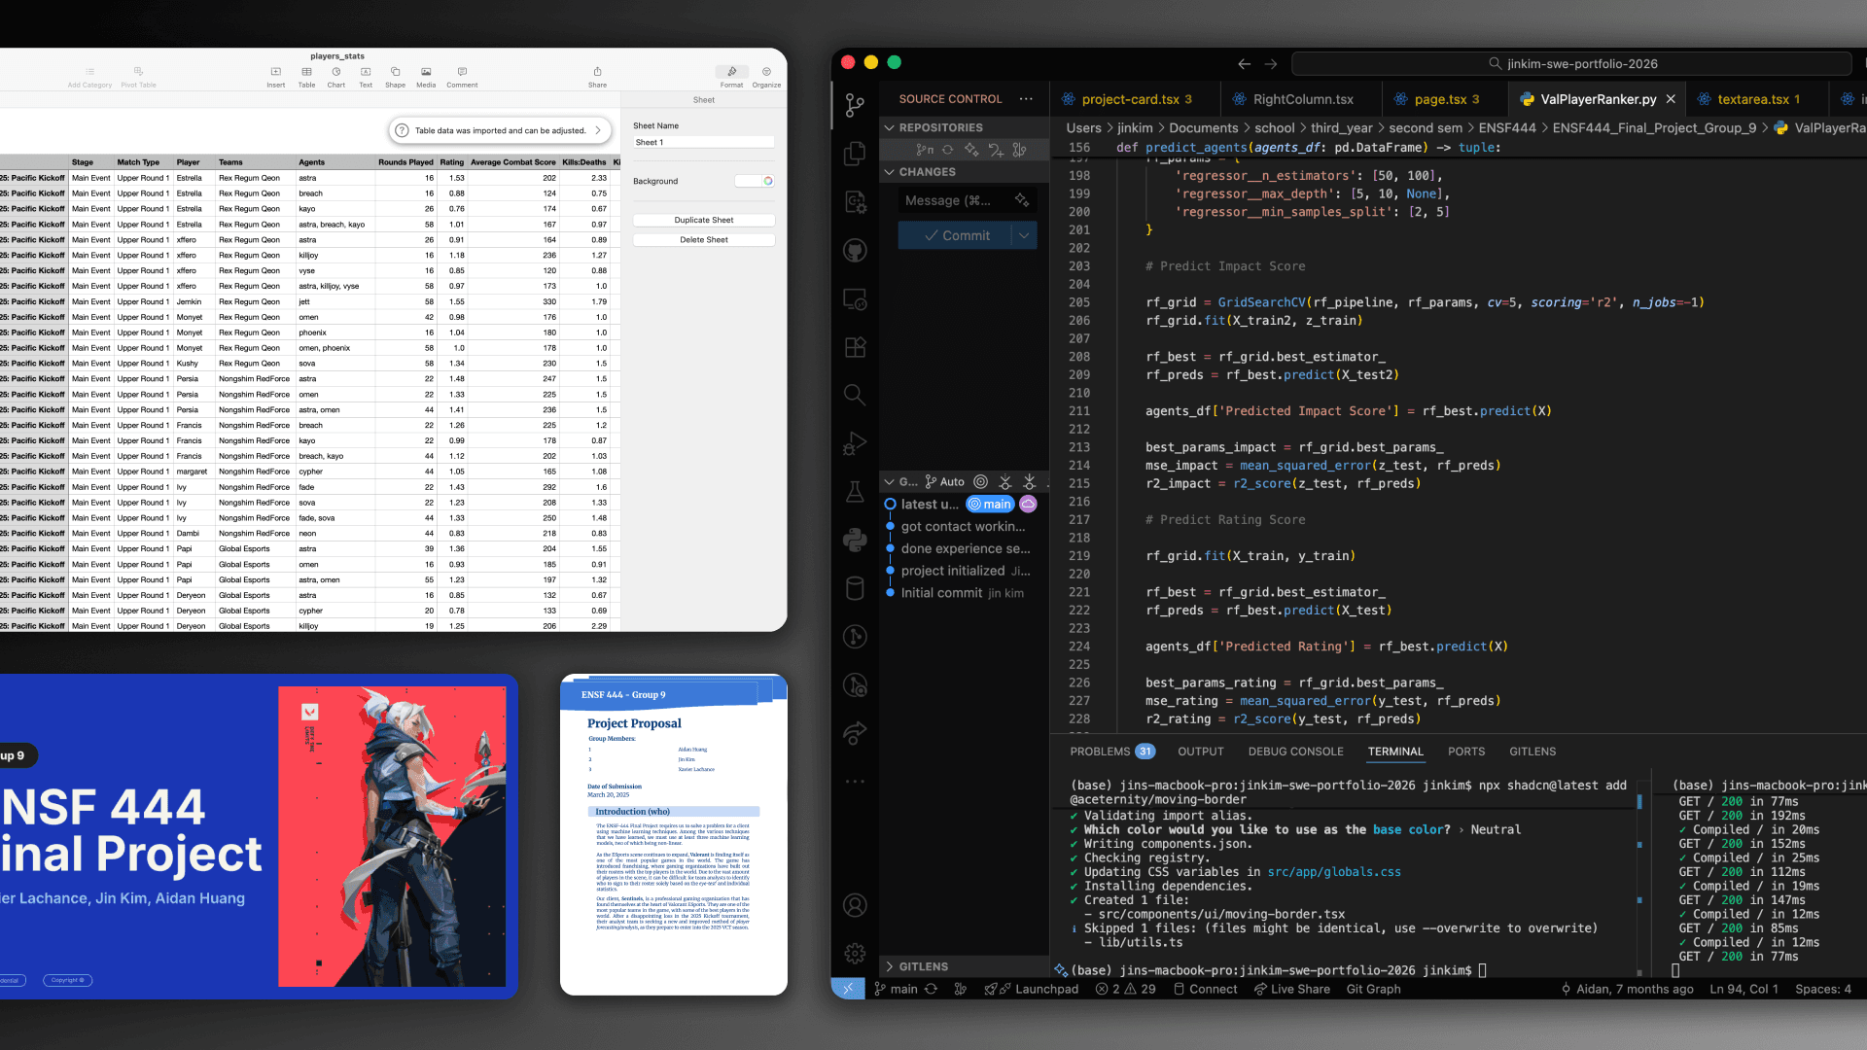This screenshot has height=1050, width=1867.
Task: Open the Run and Debug view
Action: point(855,443)
